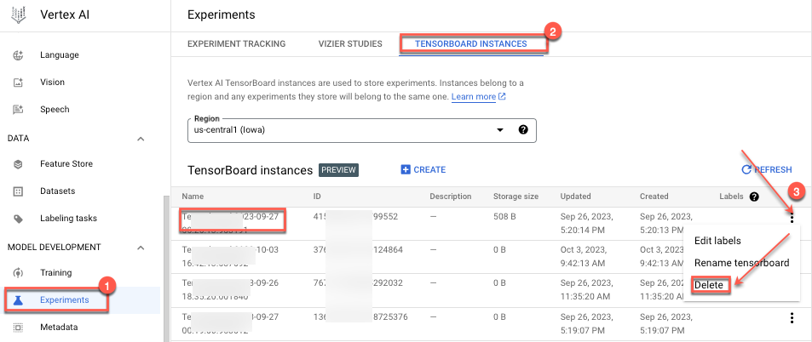Viewport: 812px width, 342px height.
Task: Open Feature Store icon in sidebar
Action: (x=18, y=164)
